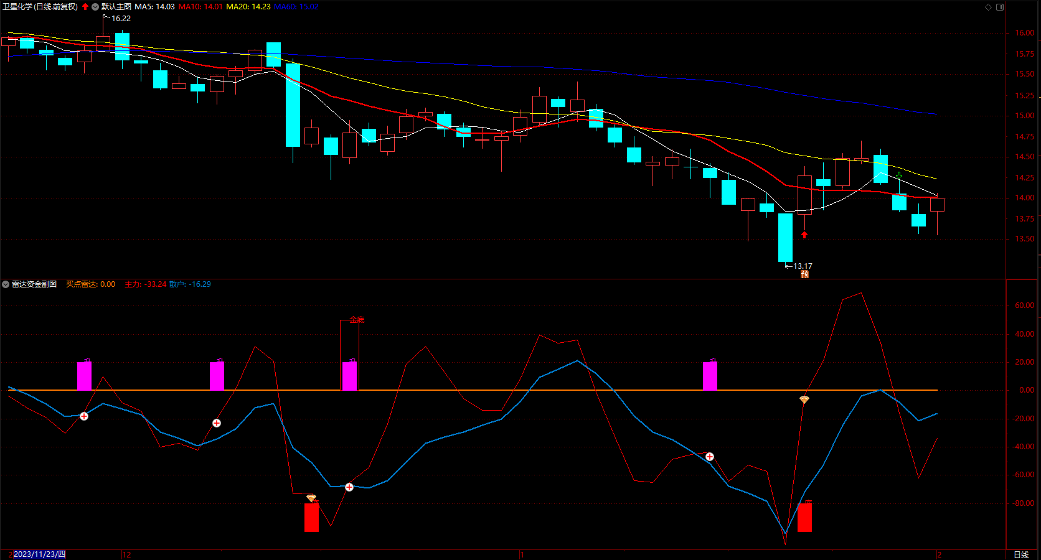The height and width of the screenshot is (560, 1041).
Task: Click the red up arrow beside 卫星化学
Action: click(85, 7)
